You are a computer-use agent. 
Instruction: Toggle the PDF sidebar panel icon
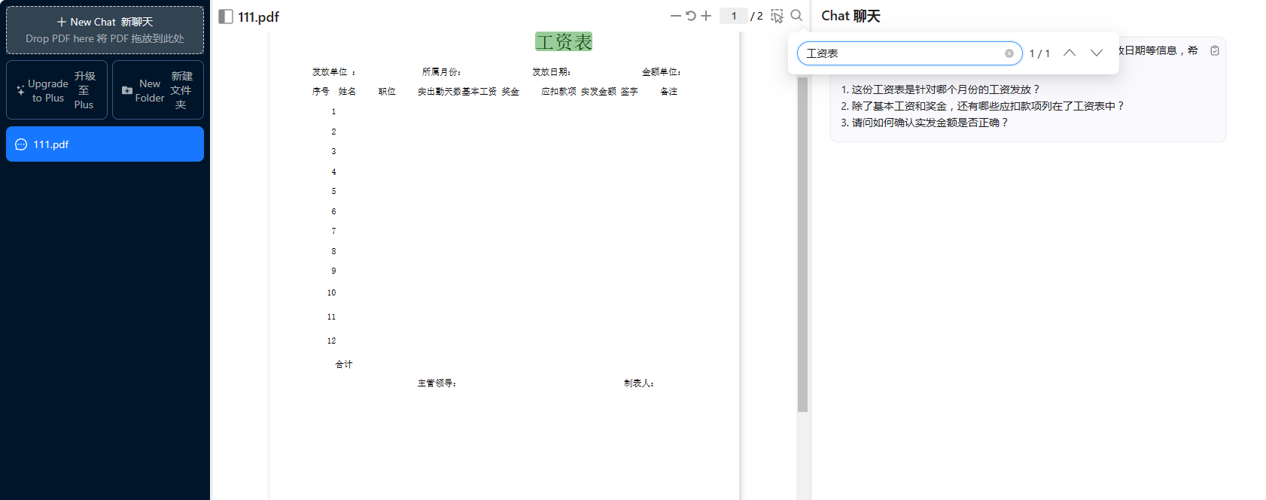(226, 17)
